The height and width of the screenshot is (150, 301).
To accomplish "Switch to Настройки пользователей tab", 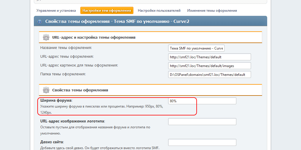I will pyautogui.click(x=159, y=11).
